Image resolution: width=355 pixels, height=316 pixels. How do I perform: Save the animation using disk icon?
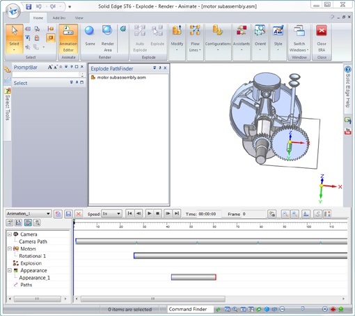tap(68, 214)
